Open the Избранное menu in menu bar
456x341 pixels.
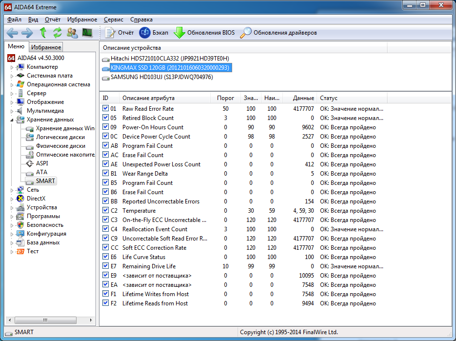[82, 20]
